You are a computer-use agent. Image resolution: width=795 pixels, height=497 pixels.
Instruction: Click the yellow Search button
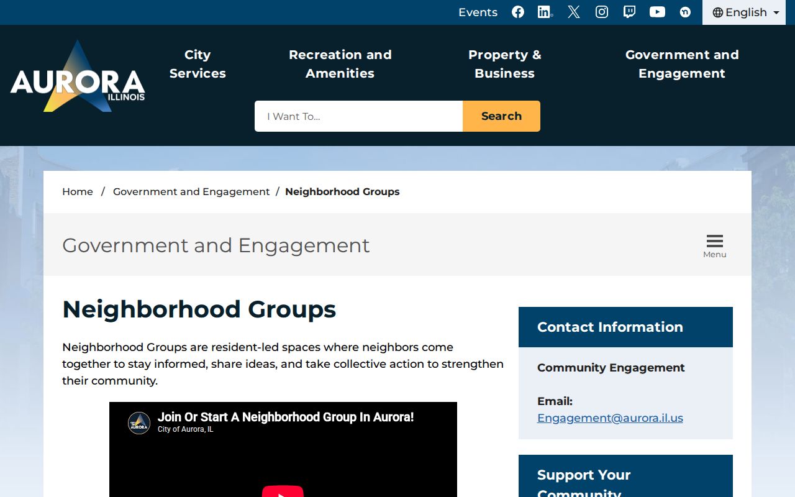tap(501, 116)
